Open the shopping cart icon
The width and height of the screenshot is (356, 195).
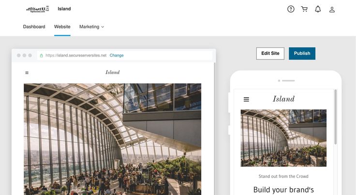[304, 9]
